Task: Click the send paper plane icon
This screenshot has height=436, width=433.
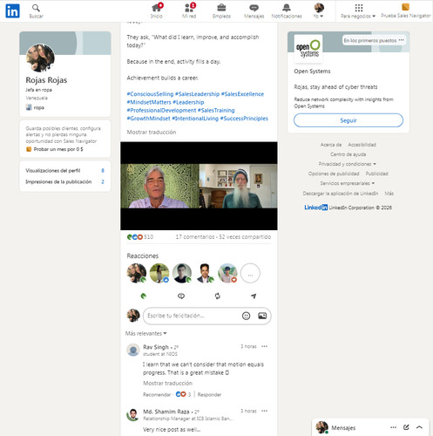Action: click(254, 296)
